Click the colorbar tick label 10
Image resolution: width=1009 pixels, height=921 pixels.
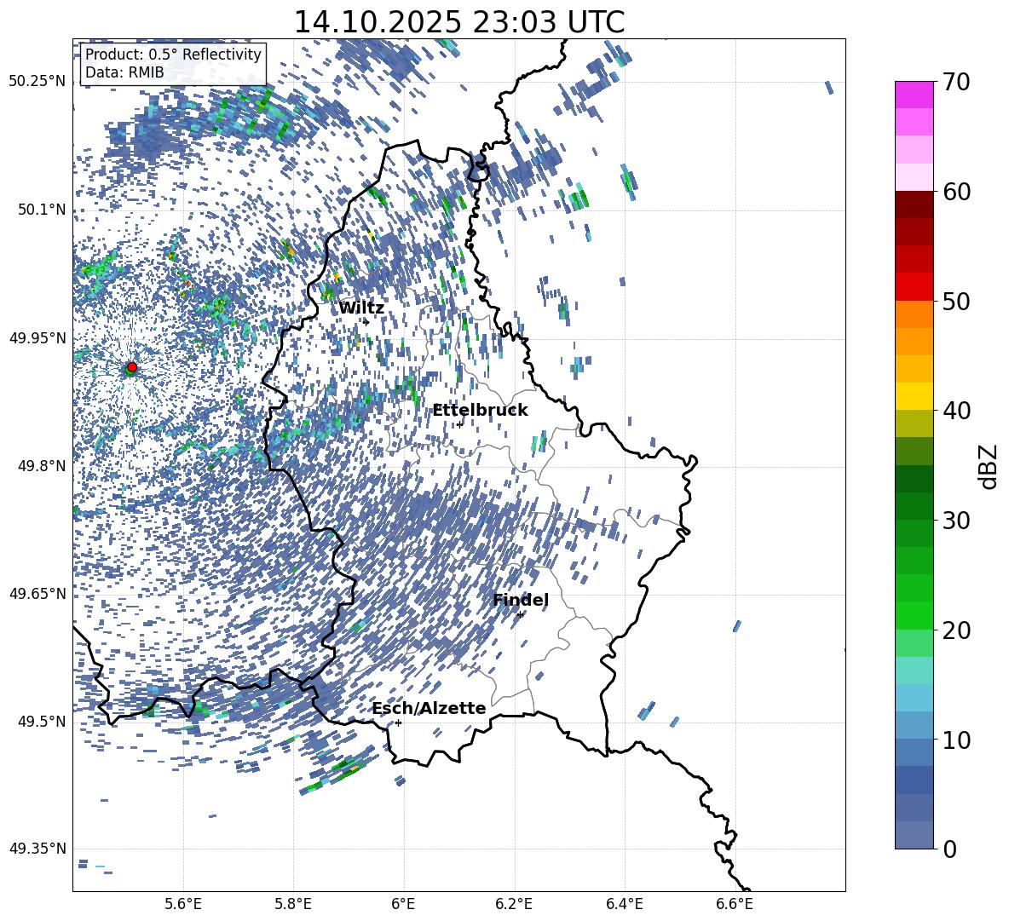tap(956, 740)
